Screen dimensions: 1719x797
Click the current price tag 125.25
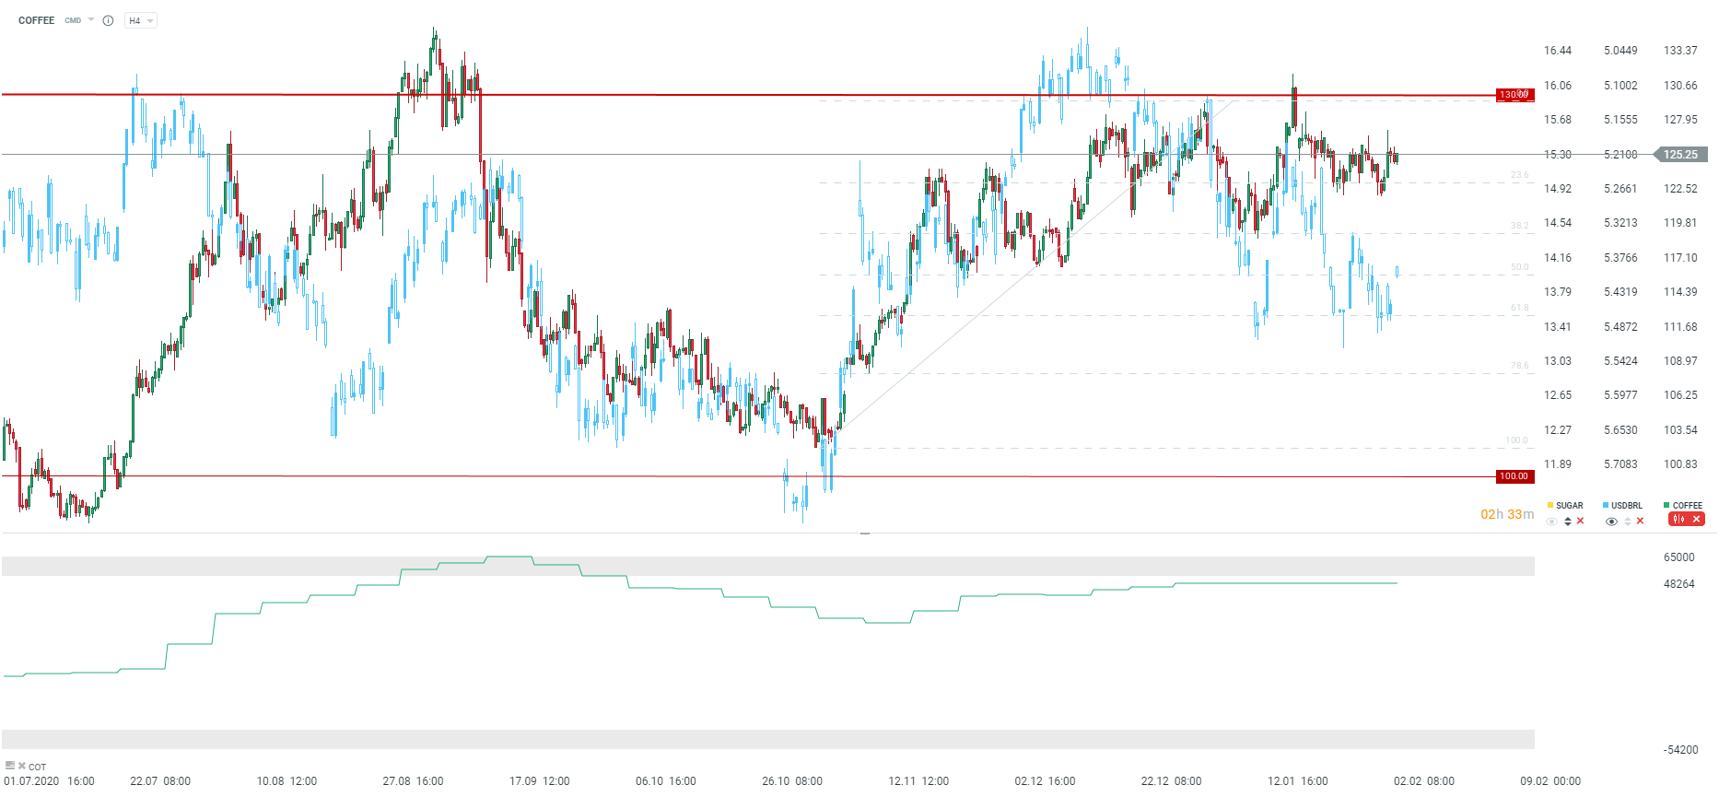[x=1681, y=155]
